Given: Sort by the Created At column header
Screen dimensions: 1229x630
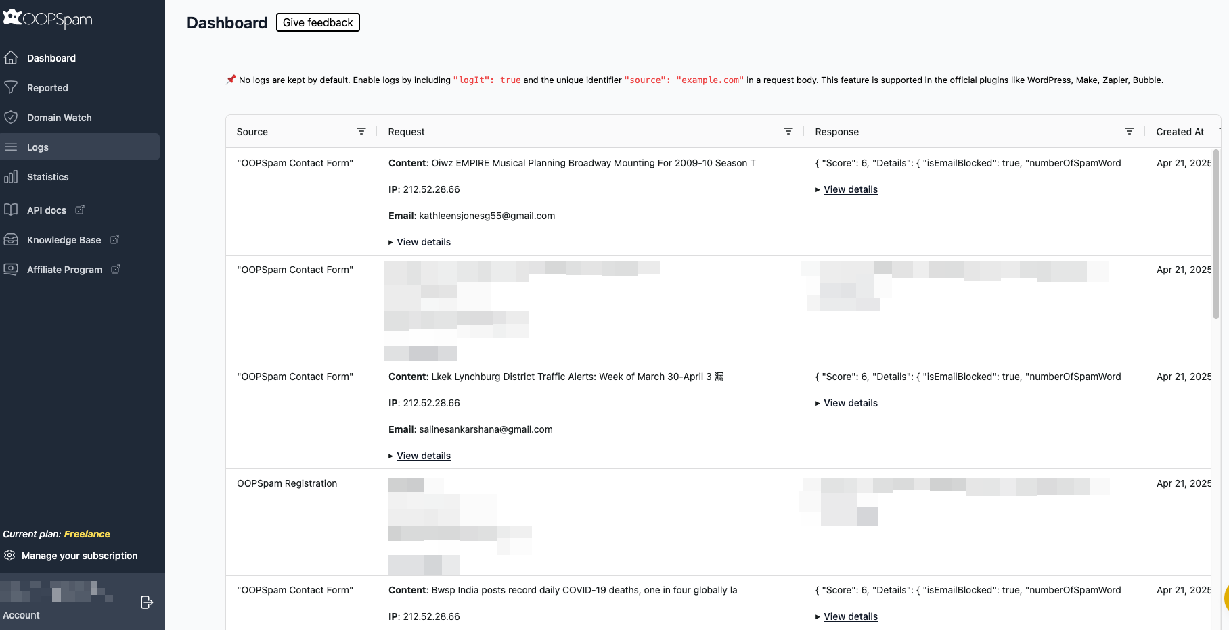Looking at the screenshot, I should click(1180, 132).
